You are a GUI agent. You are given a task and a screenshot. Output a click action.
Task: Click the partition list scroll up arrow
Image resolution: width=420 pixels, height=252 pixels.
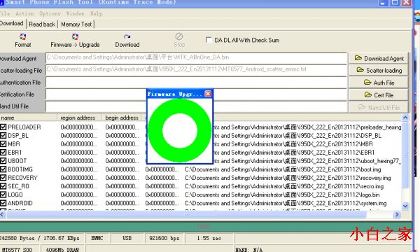(405, 118)
